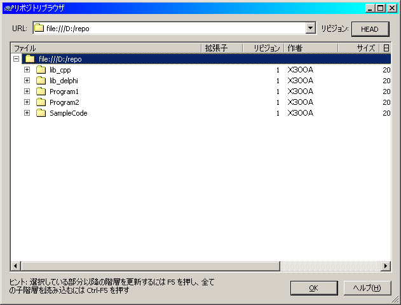The height and width of the screenshot is (305, 401).
Task: Click the root repo folder icon in tree
Action: point(30,59)
